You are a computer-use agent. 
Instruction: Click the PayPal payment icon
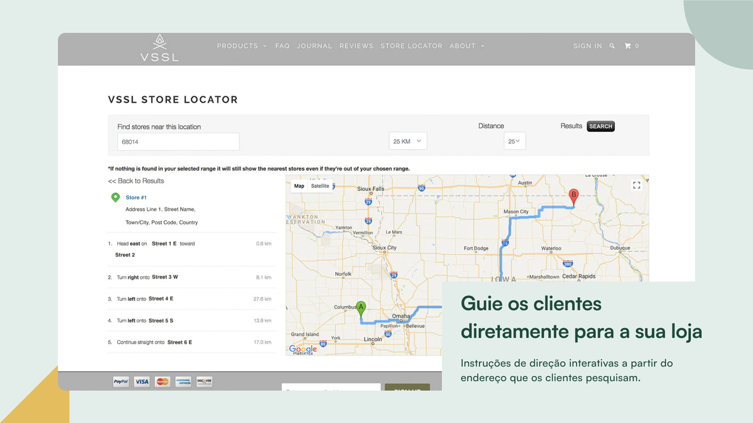tap(121, 382)
